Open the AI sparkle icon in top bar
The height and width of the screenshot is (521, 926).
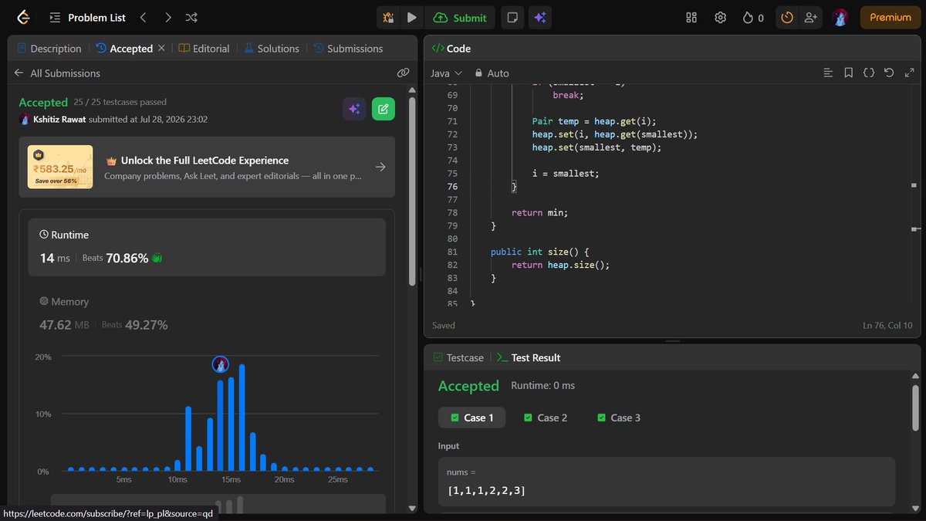click(x=540, y=17)
